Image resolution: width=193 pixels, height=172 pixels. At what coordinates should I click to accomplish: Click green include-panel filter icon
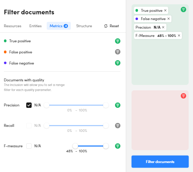click(183, 10)
